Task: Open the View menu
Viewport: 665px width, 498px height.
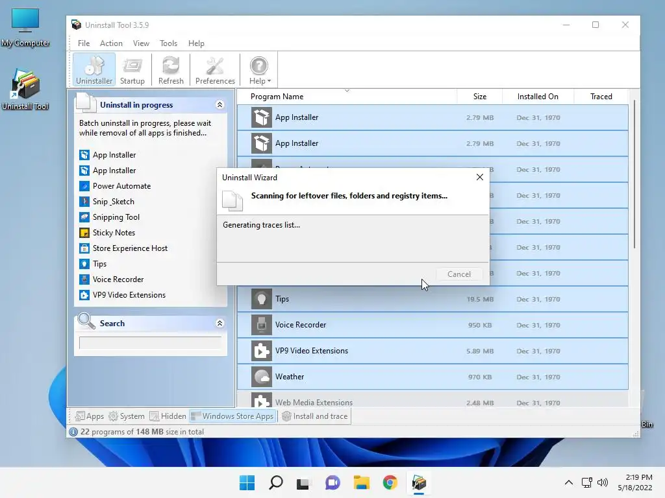Action: [141, 43]
